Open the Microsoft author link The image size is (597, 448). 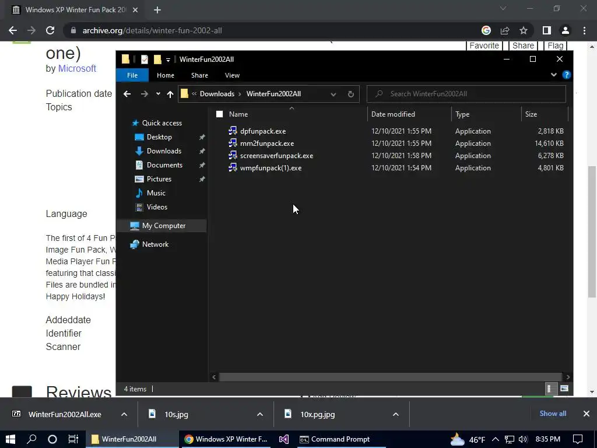point(77,69)
